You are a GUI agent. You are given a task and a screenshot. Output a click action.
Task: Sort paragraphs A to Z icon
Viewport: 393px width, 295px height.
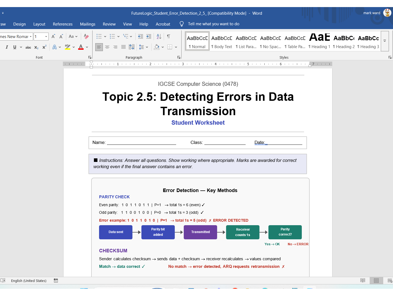pyautogui.click(x=159, y=36)
